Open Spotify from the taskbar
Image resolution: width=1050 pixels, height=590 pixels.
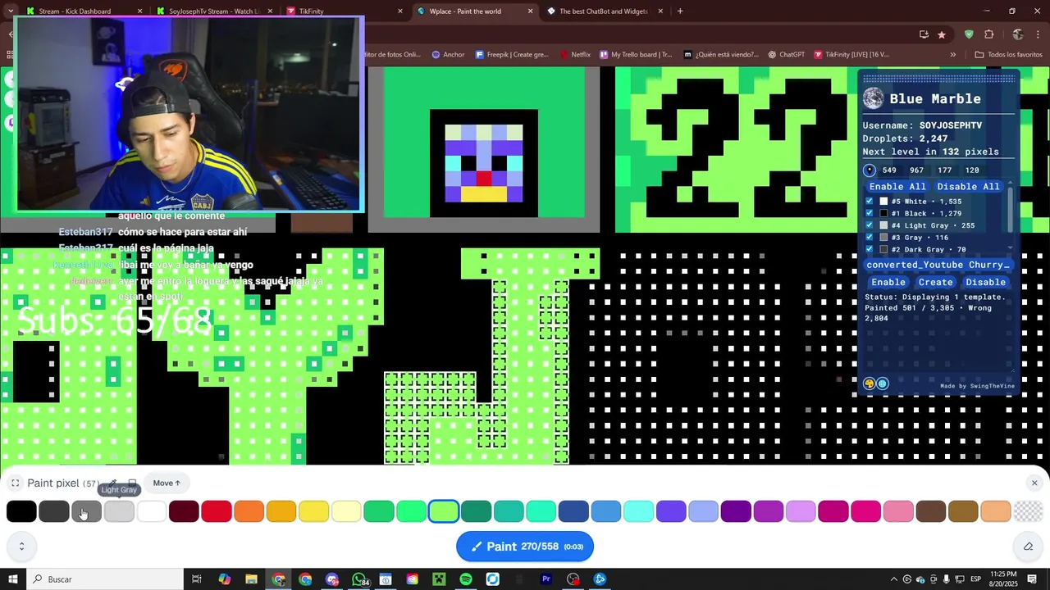[x=466, y=579]
